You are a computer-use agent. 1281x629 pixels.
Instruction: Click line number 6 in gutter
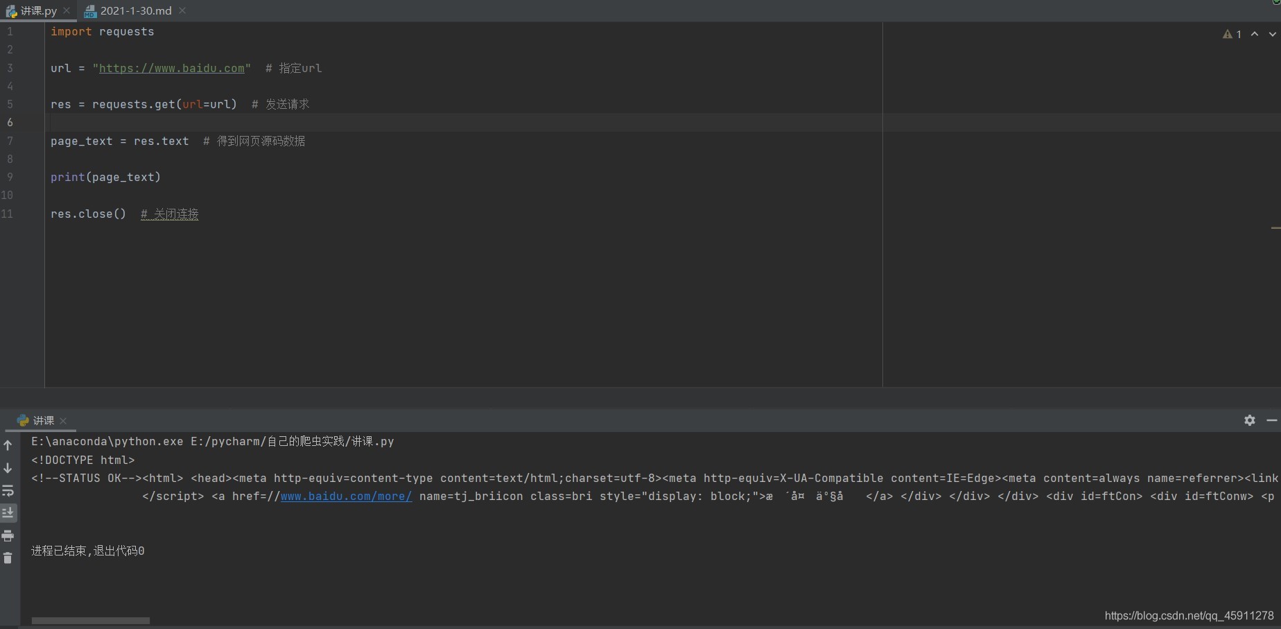[10, 122]
